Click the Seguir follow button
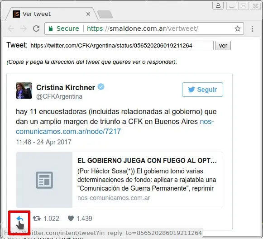 point(202,90)
